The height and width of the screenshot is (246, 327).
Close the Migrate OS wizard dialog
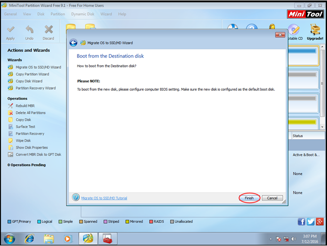(280, 35)
